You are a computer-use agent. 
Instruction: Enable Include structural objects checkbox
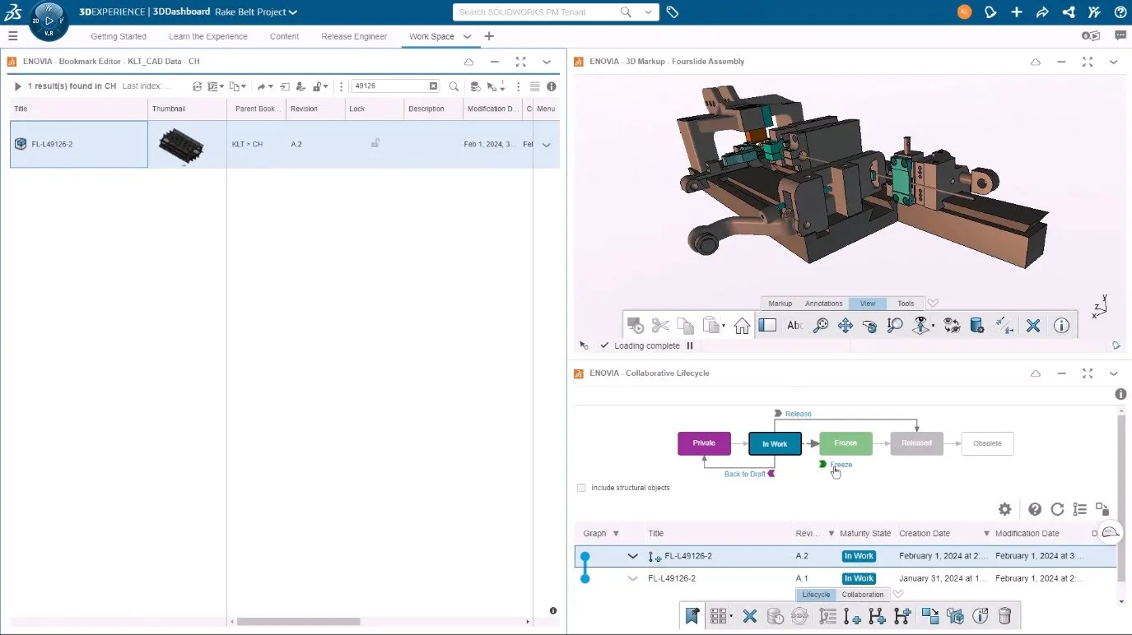[582, 488]
